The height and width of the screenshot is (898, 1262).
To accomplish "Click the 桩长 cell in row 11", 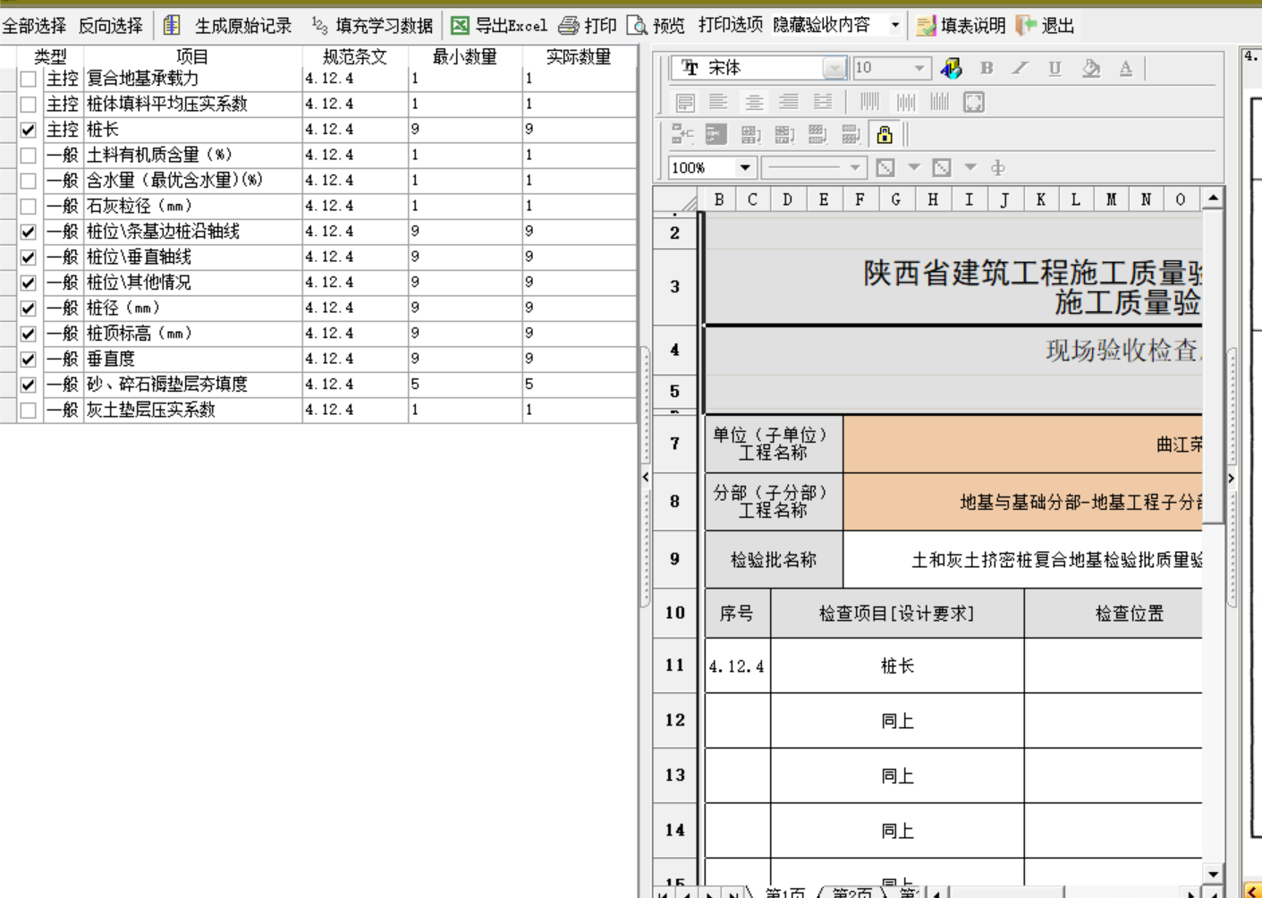I will click(x=896, y=666).
